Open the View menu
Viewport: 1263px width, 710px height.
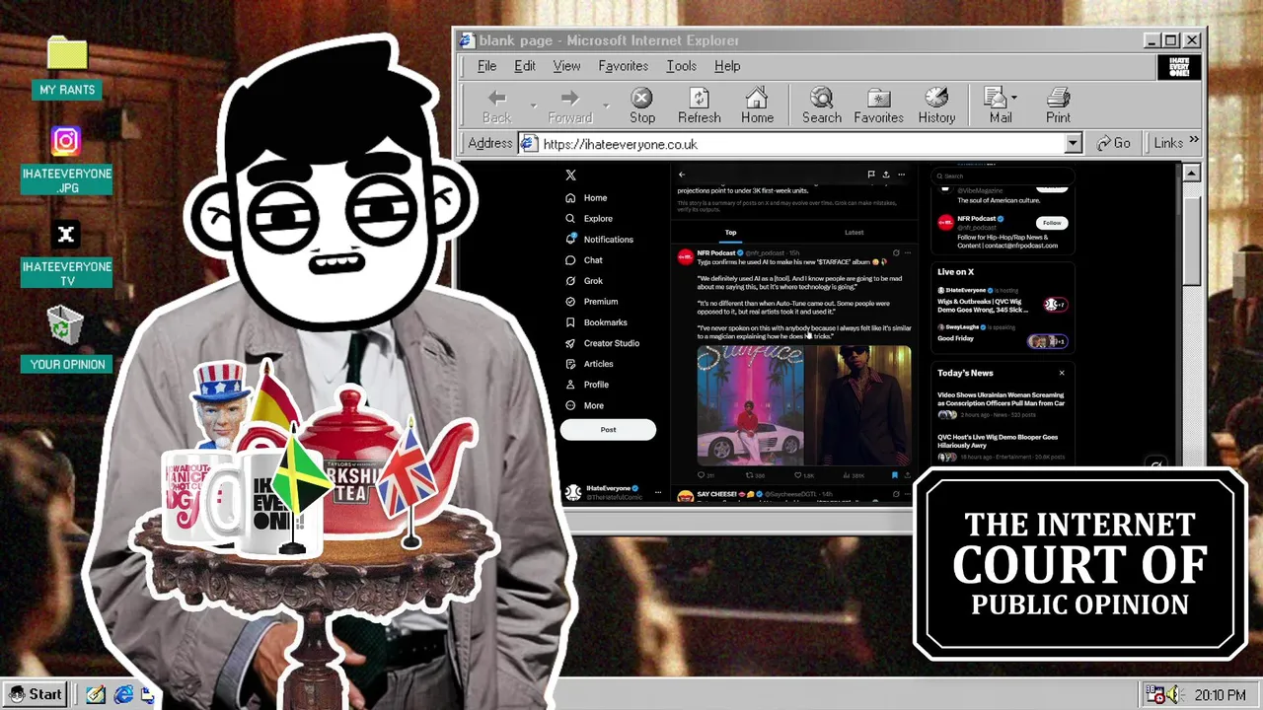[x=566, y=66]
